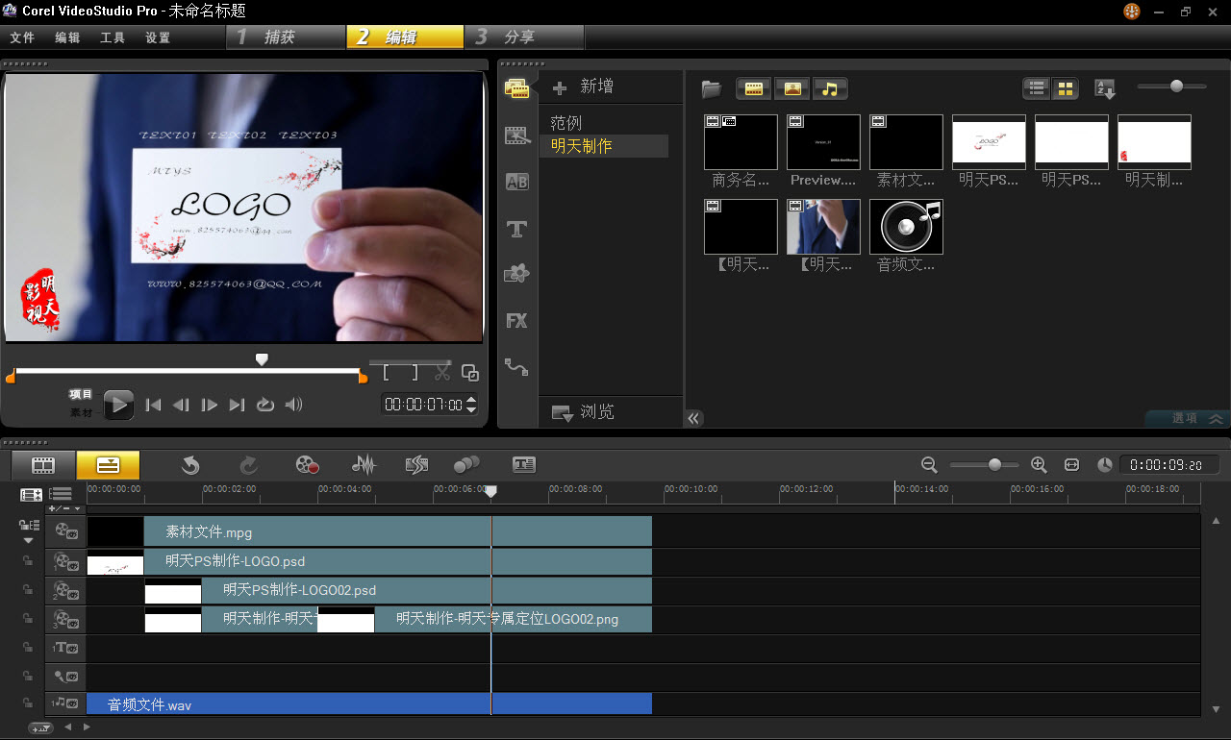Click the sort clips A-Z icon
The width and height of the screenshot is (1231, 740).
[x=1105, y=89]
